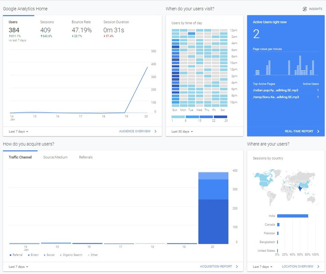The image size is (326, 274).
Task: Click the Audience Overview chevron arrow
Action: [x=156, y=131]
